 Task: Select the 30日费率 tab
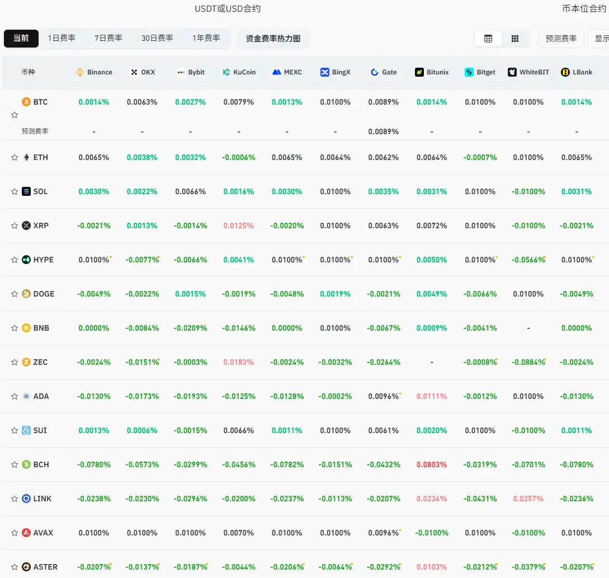[x=157, y=38]
